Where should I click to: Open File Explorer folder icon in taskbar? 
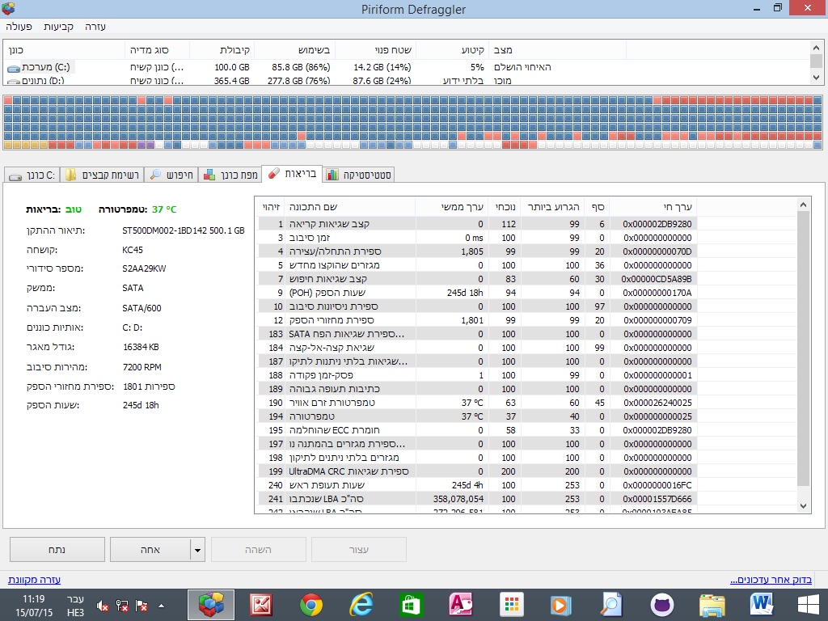(712, 605)
